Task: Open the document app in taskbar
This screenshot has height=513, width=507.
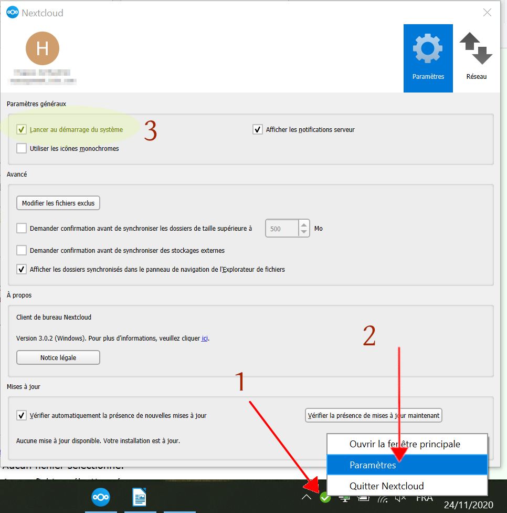Action: click(x=140, y=497)
